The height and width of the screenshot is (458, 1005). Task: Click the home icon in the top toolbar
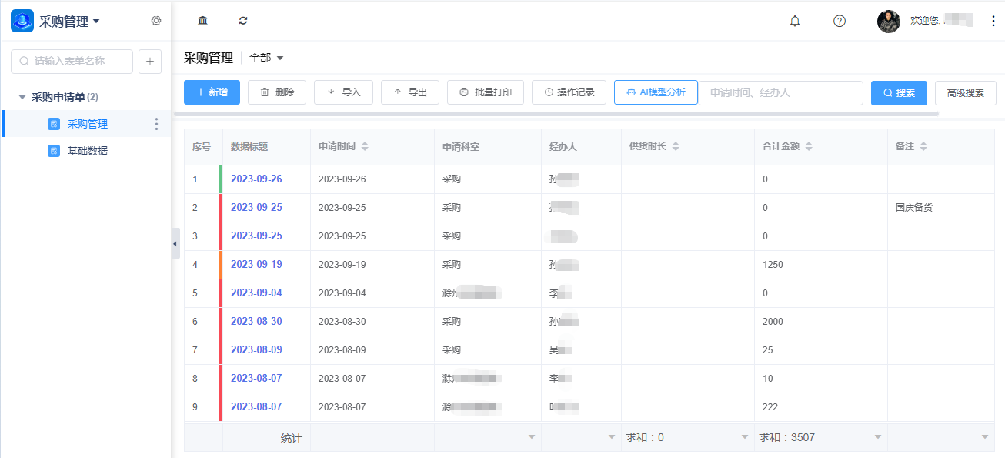(x=202, y=21)
